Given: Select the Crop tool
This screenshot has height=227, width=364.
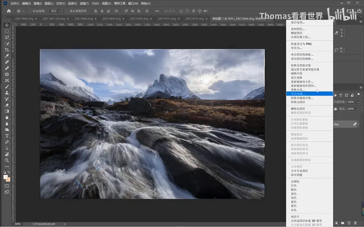Looking at the screenshot, I should click(7, 50).
